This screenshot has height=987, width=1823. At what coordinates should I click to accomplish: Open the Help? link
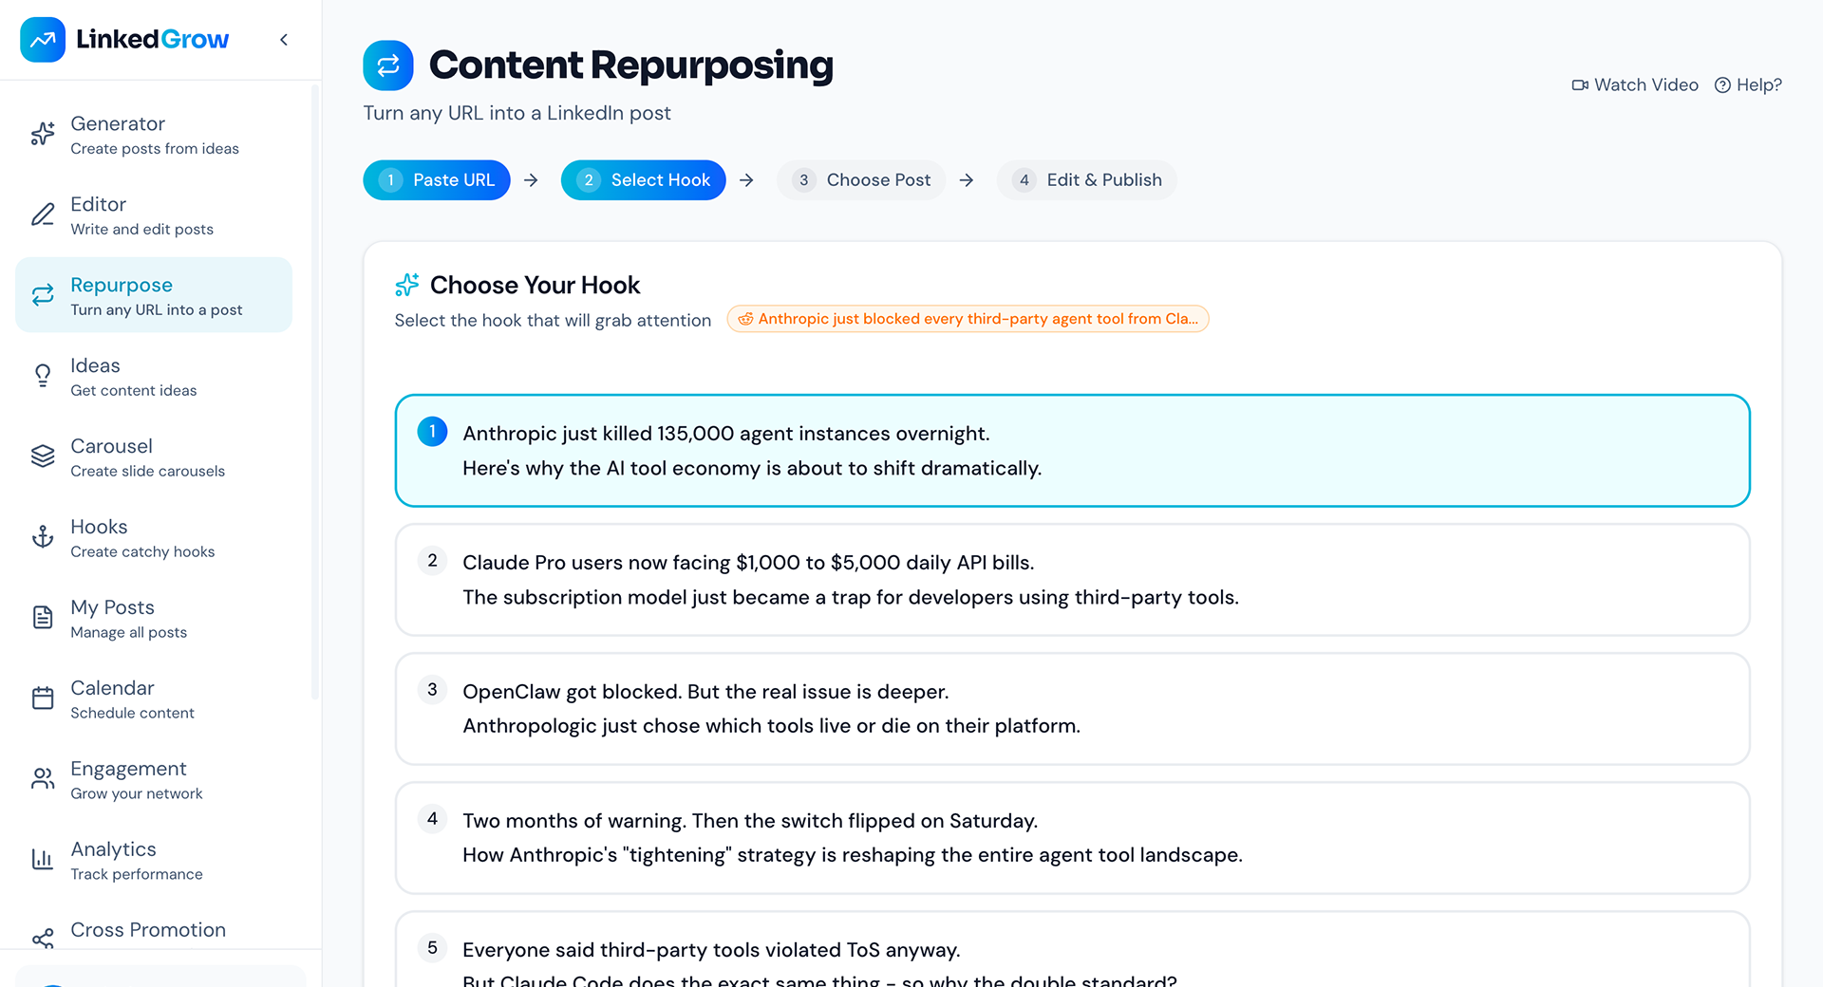point(1748,85)
